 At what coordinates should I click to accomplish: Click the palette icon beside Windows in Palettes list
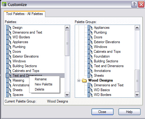tap(9, 61)
